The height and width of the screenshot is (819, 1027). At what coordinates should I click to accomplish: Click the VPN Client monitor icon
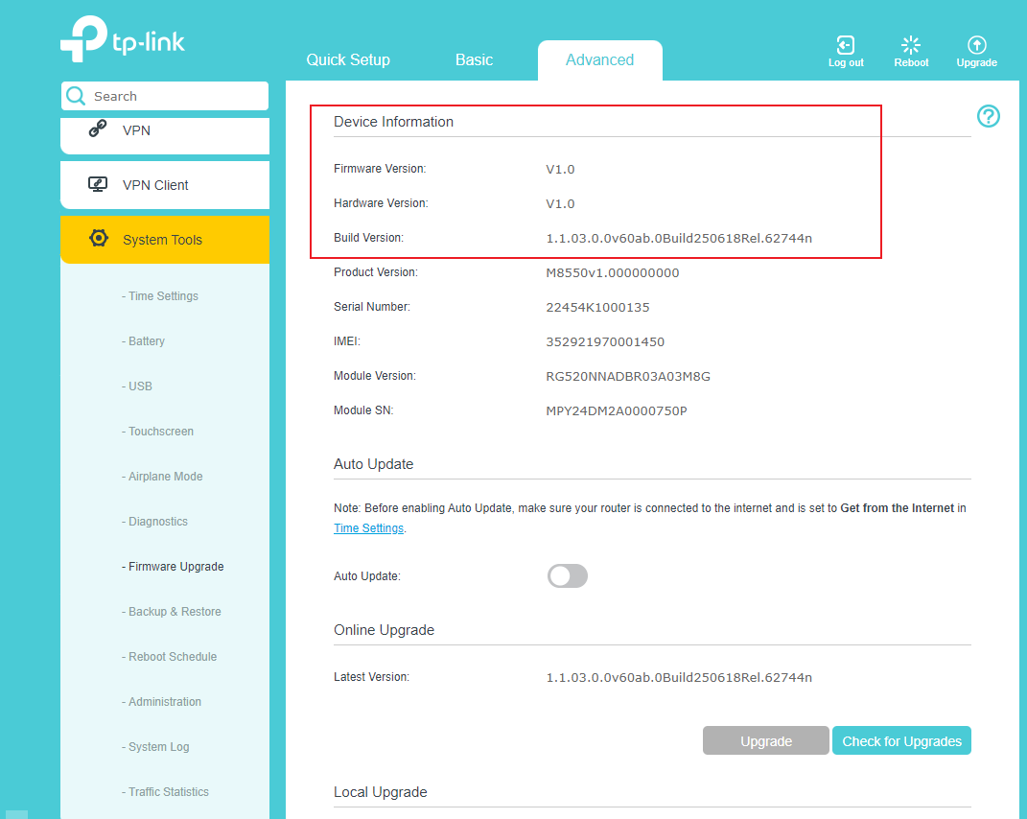point(98,184)
